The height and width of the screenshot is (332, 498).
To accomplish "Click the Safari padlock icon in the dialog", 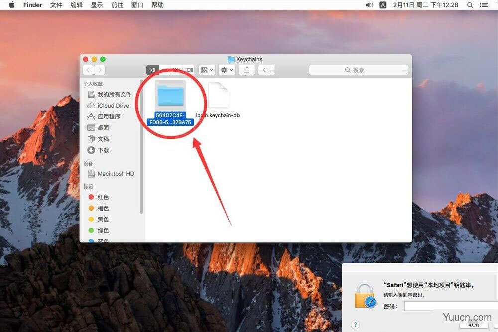I will pyautogui.click(x=365, y=295).
